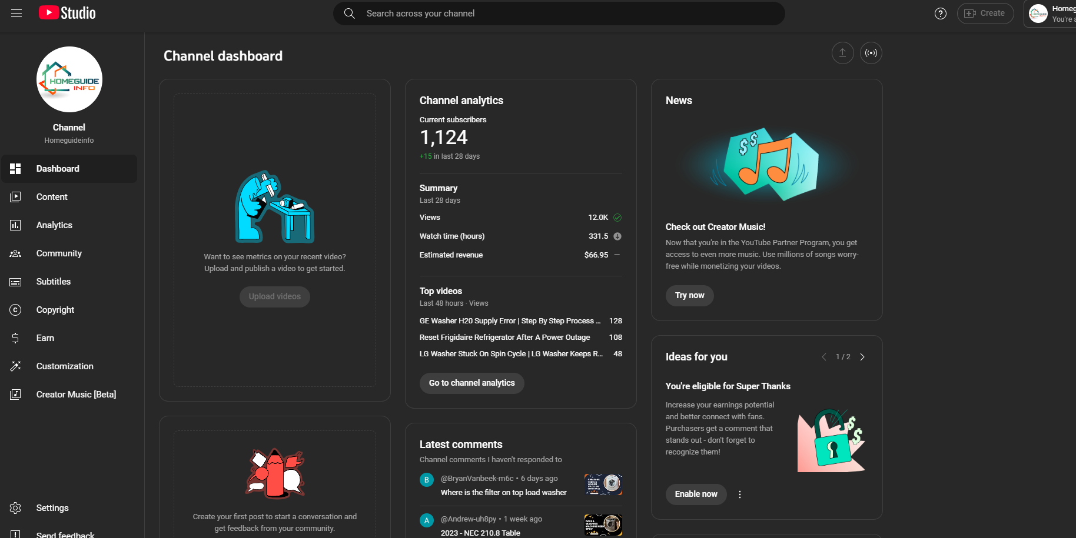Click the BryanVanbeek commenter avatar B

click(x=427, y=480)
